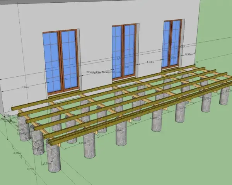Click the "0,78m" dimension text
This screenshot has width=232, height=185.
pyautogui.click(x=17, y=153)
